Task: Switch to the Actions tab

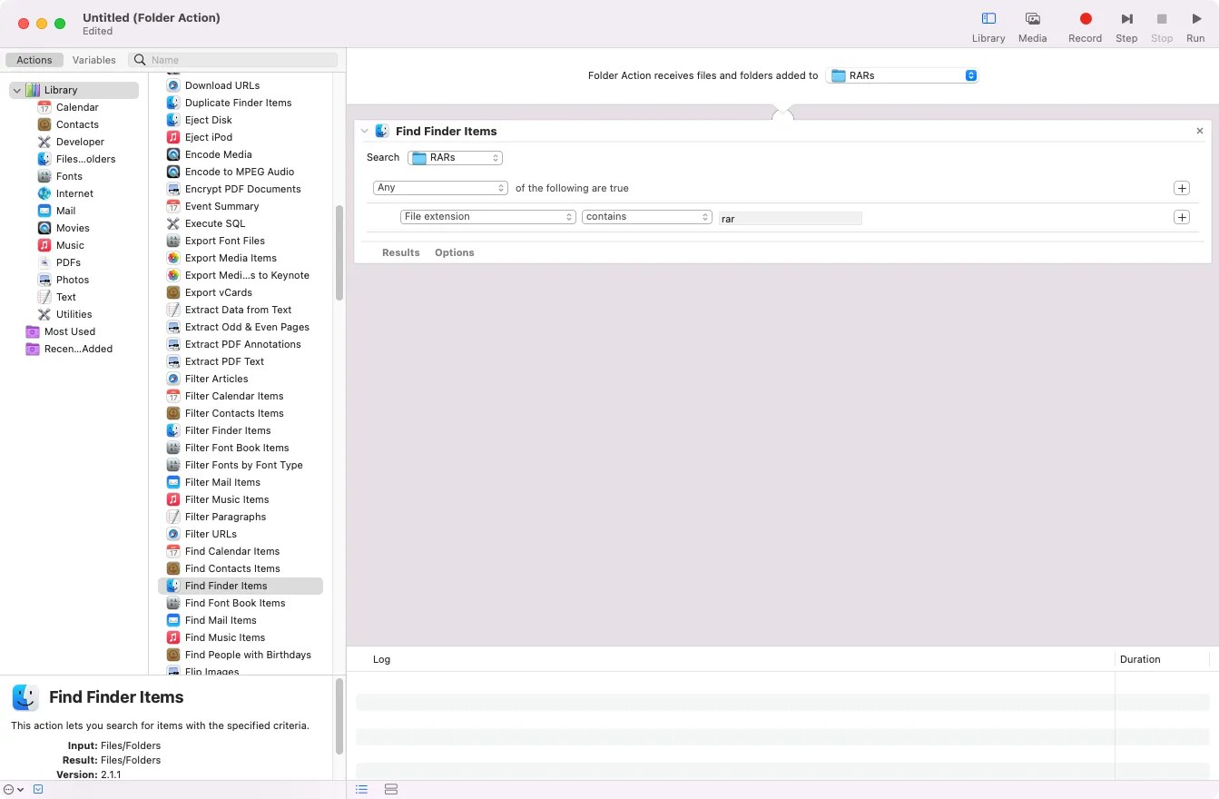Action: [34, 59]
